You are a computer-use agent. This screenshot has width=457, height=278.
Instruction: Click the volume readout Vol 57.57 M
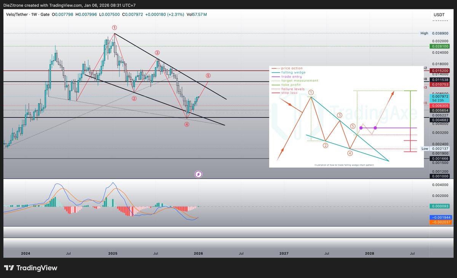(x=196, y=14)
